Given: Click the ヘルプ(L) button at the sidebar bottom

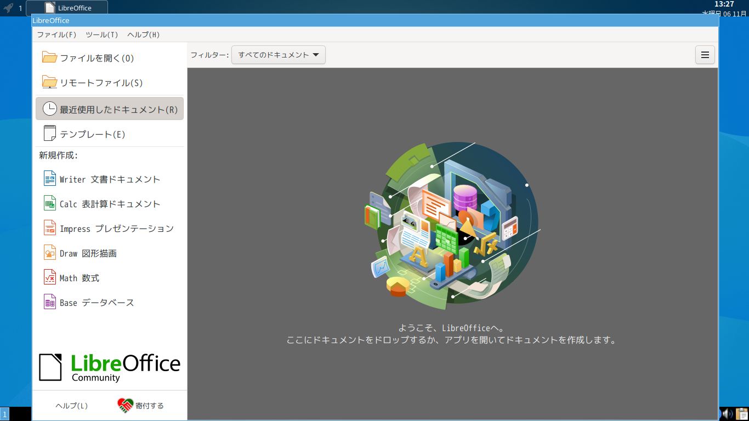Looking at the screenshot, I should pyautogui.click(x=72, y=406).
